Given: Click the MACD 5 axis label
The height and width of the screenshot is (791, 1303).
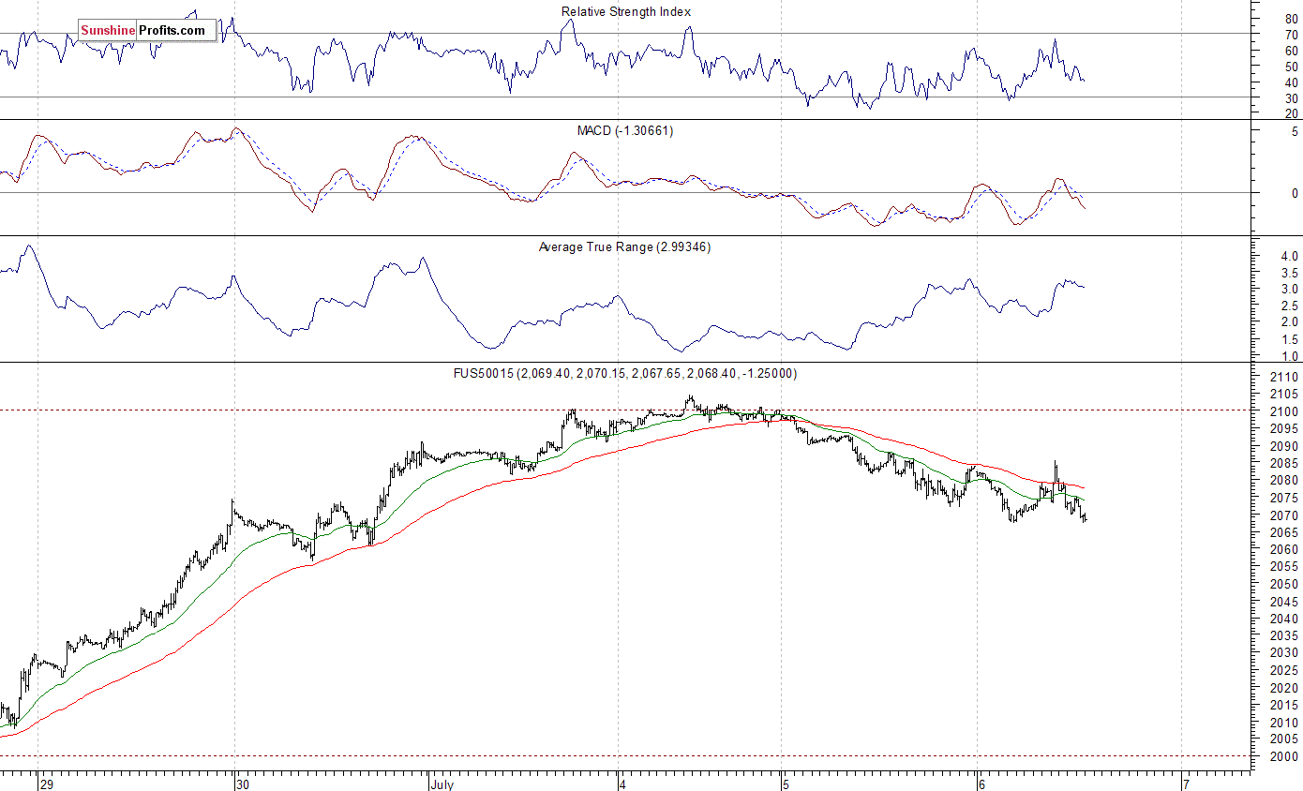Looking at the screenshot, I should click(x=1295, y=131).
